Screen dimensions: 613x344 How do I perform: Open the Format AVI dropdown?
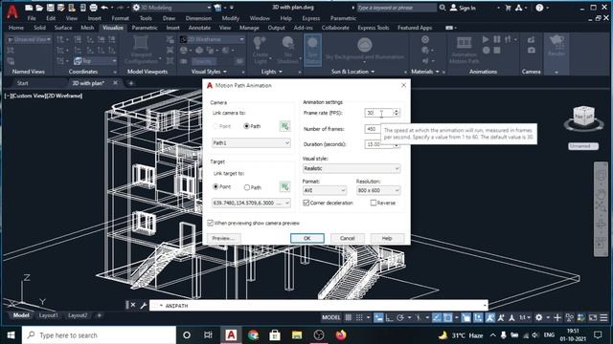tap(325, 190)
